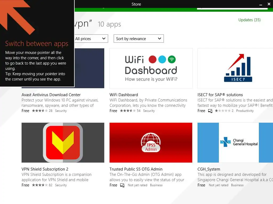Screen dimensions: 273x204
Task: Click the device icon beside ISEC7 Free label
Action: (210, 111)
